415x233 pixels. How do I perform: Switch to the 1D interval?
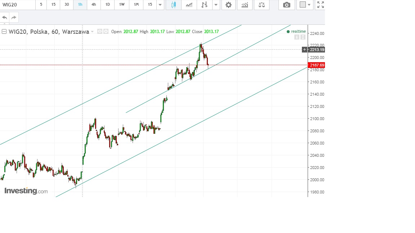pos(107,5)
